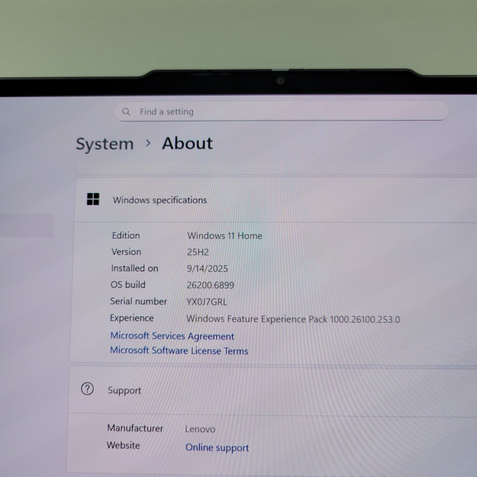Viewport: 477px width, 477px height.
Task: Select the OS build label
Action: pyautogui.click(x=128, y=285)
